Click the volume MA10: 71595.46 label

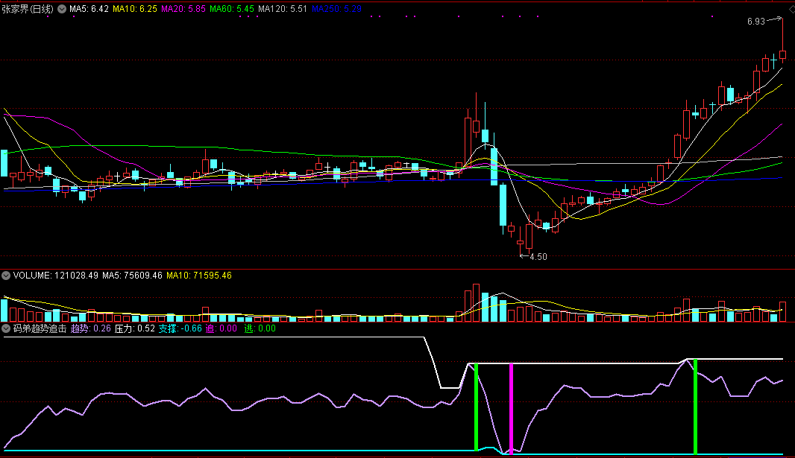click(x=198, y=276)
